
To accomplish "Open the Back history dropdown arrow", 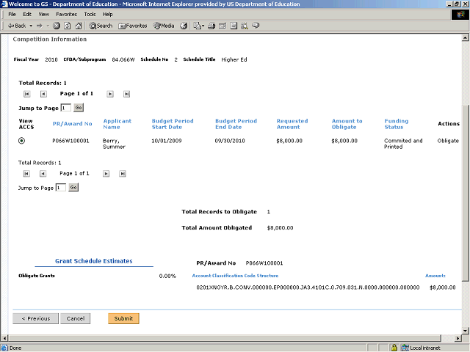I will [x=31, y=26].
